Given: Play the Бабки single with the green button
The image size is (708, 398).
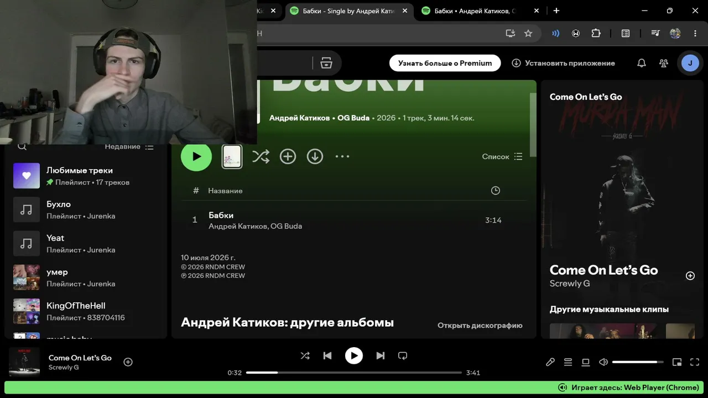Looking at the screenshot, I should [196, 156].
